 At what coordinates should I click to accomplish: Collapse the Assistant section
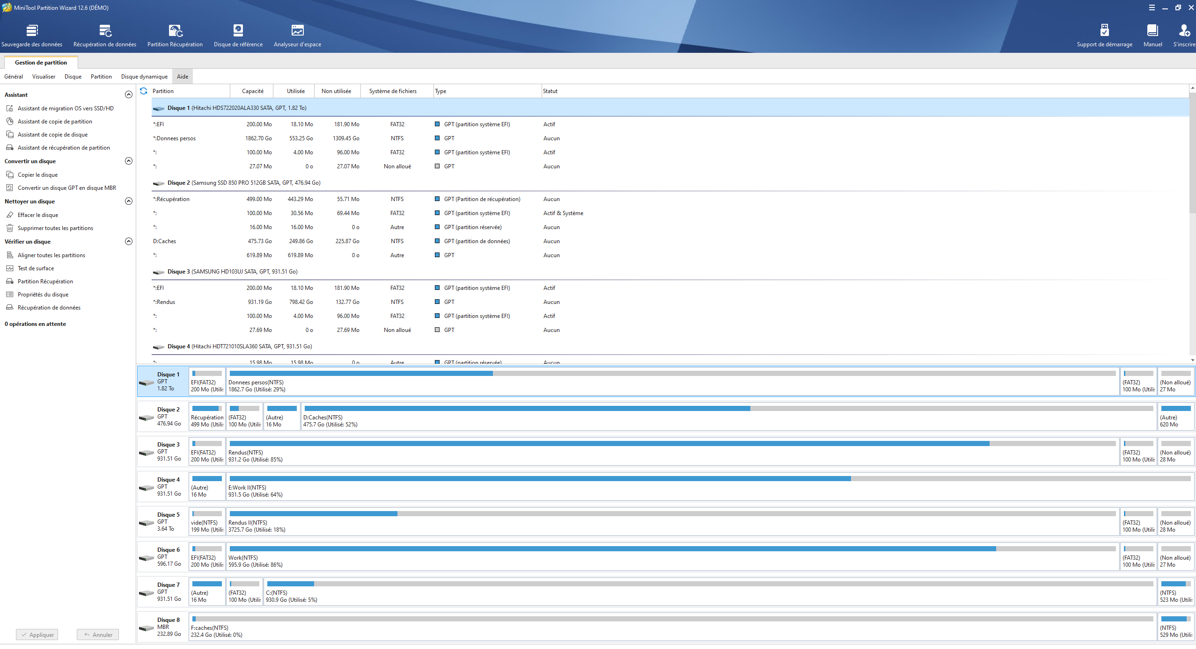tap(129, 94)
